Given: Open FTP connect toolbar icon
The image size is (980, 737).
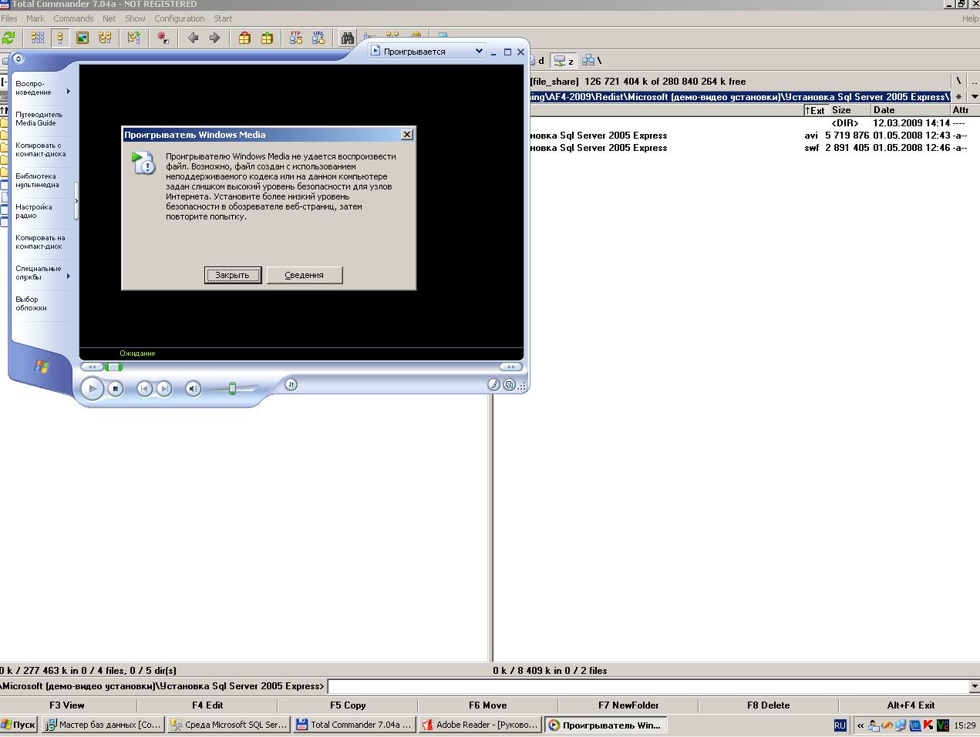Looking at the screenshot, I should pos(296,38).
